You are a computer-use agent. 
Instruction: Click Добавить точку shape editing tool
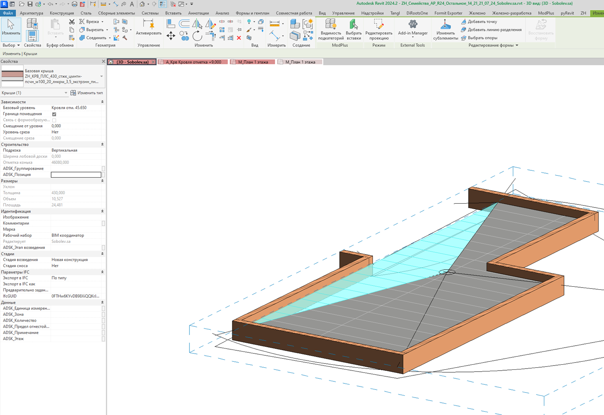(479, 22)
